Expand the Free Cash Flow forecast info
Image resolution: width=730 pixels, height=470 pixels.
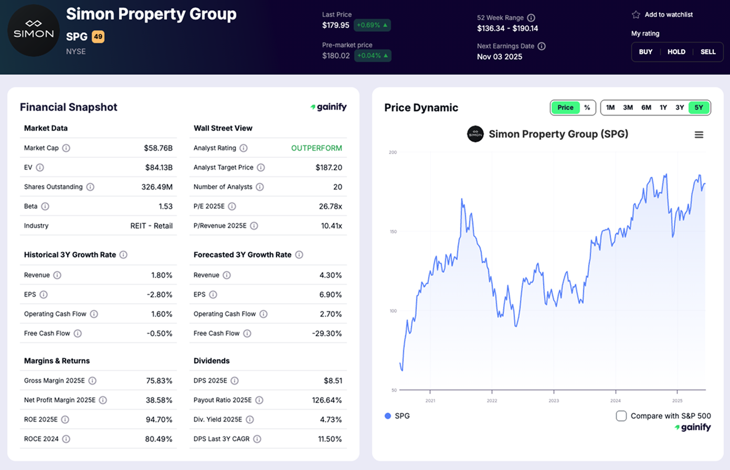[249, 333]
